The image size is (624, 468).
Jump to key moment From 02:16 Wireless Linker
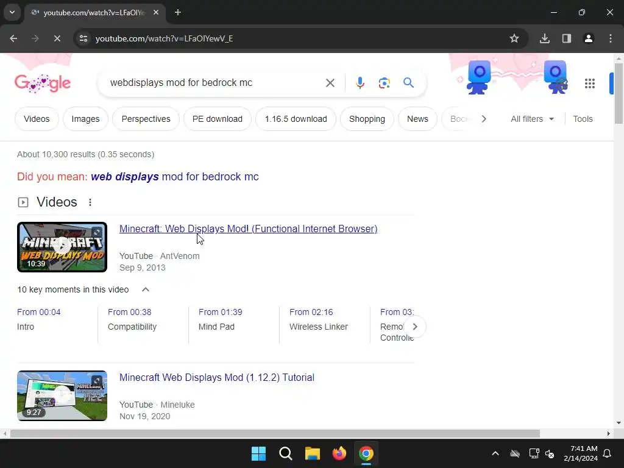(x=318, y=319)
